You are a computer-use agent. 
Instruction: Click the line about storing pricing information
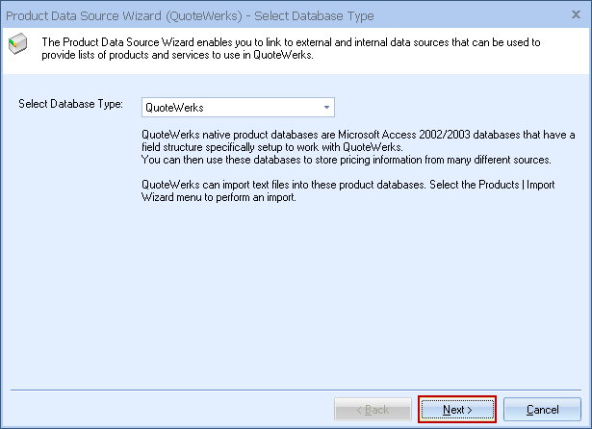[x=345, y=160]
